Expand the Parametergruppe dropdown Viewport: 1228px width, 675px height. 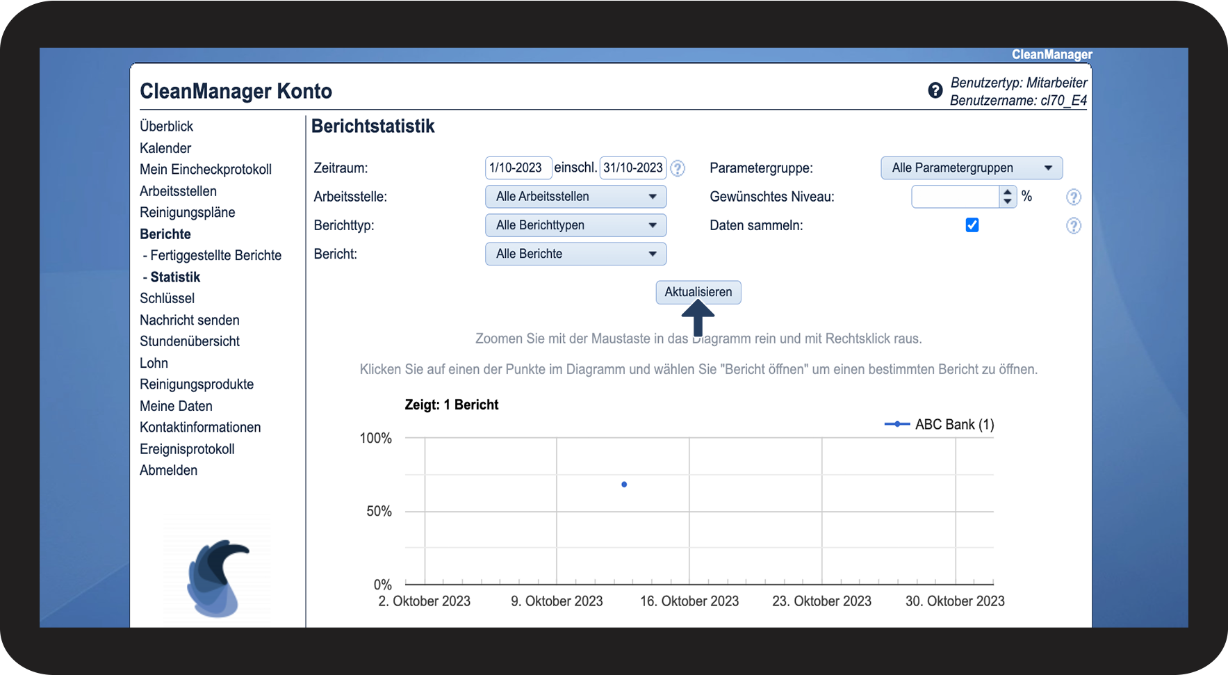(971, 168)
